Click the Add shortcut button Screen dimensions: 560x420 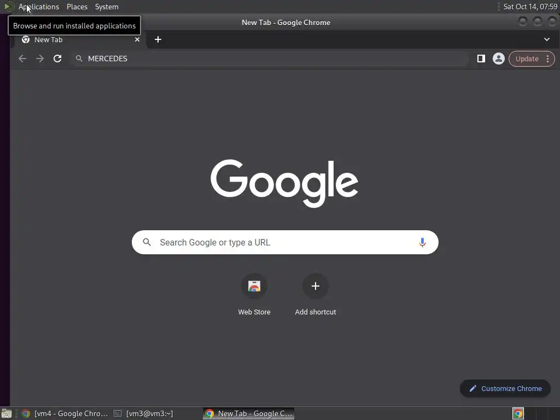[x=316, y=286]
